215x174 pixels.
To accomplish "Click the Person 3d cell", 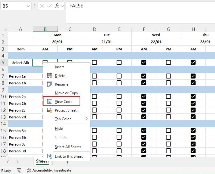I will (x=20, y=151).
